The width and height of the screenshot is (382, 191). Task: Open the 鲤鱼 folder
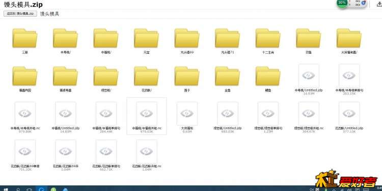[268, 76]
